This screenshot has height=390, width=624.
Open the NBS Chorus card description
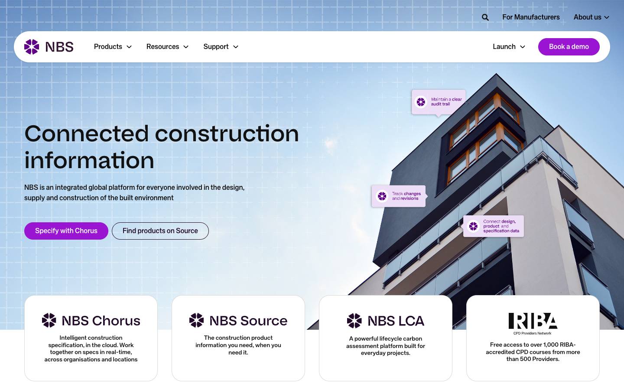(91, 348)
